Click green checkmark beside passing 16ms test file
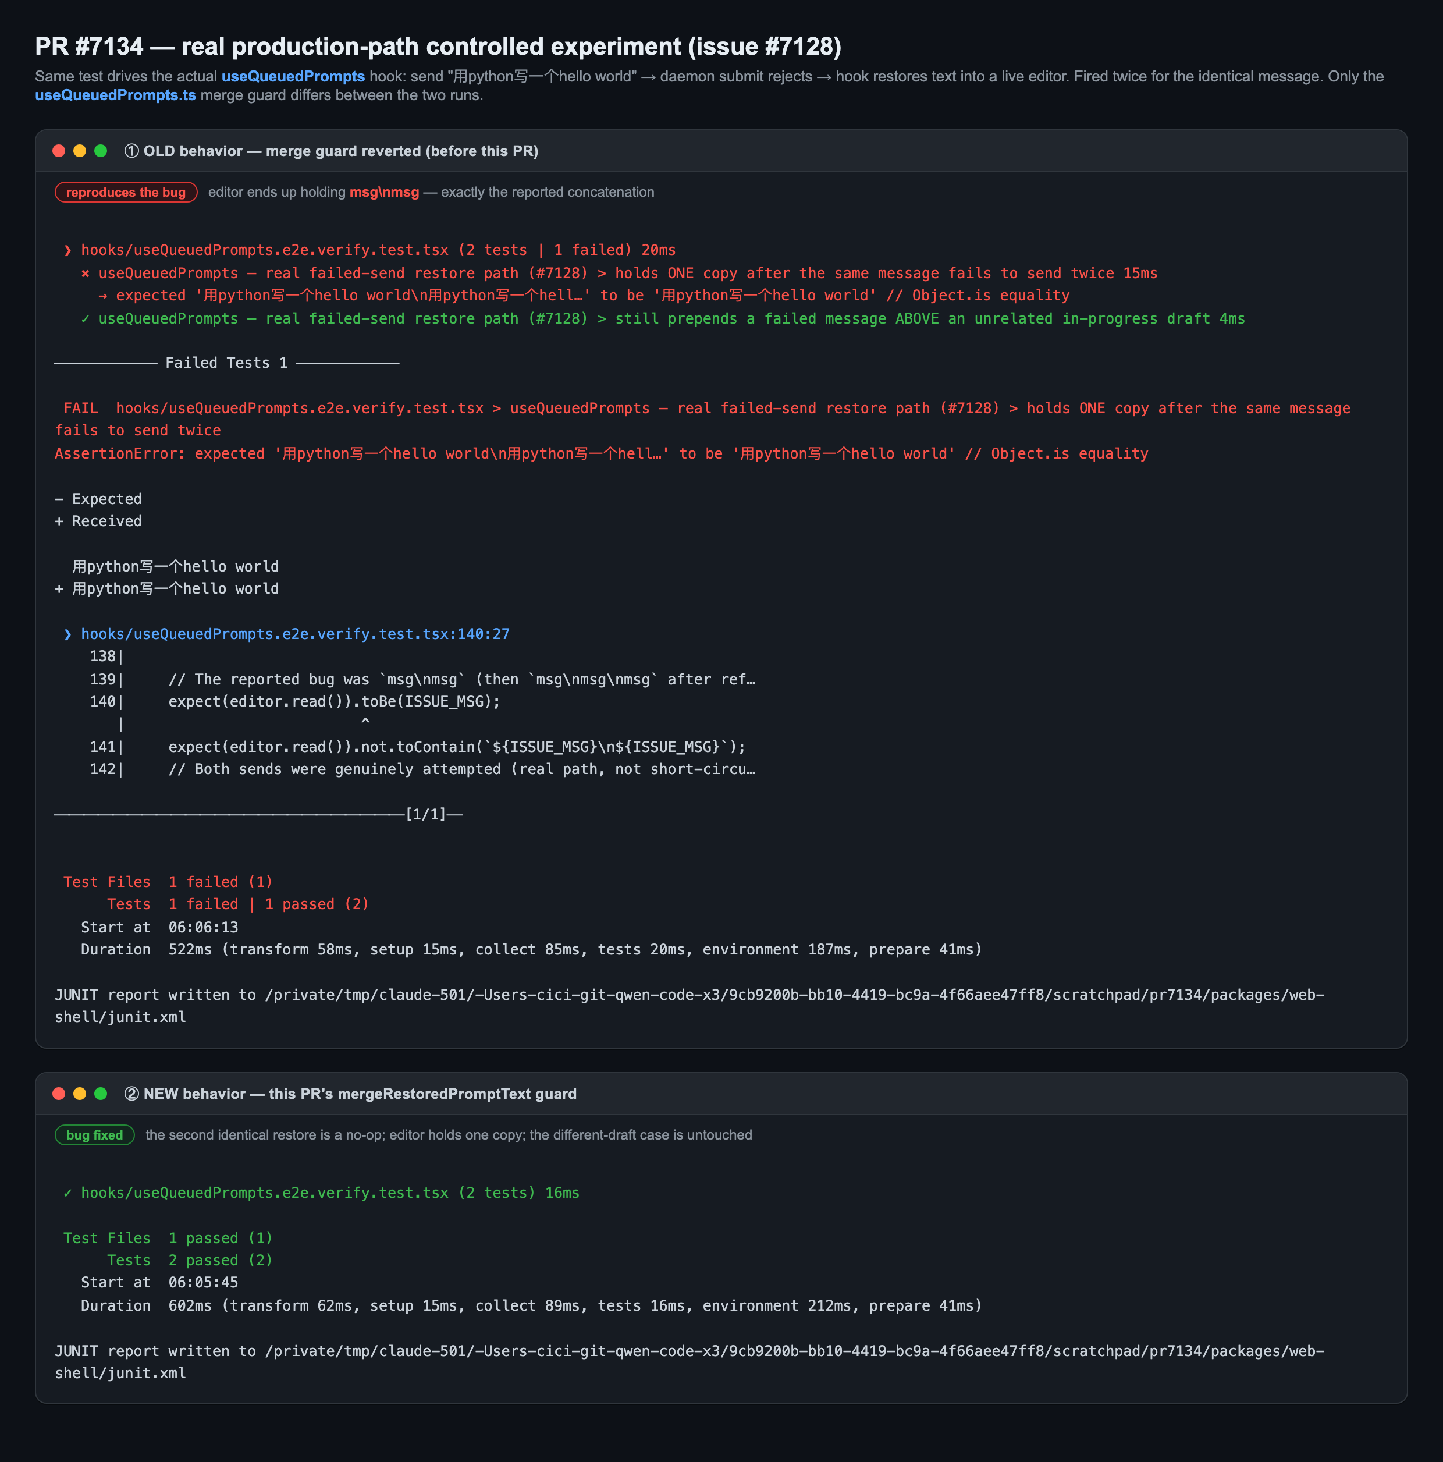 tap(67, 1193)
